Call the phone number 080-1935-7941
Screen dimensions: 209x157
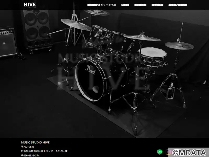(x=31, y=155)
